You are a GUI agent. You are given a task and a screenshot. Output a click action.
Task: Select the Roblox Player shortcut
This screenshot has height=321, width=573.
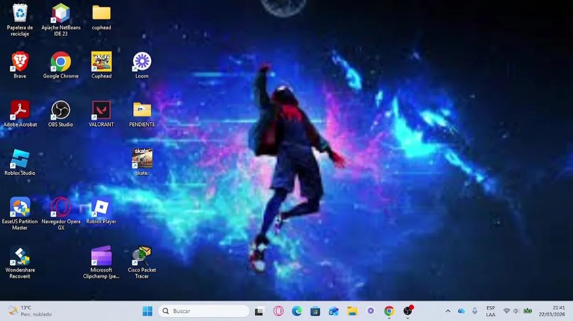point(101,211)
